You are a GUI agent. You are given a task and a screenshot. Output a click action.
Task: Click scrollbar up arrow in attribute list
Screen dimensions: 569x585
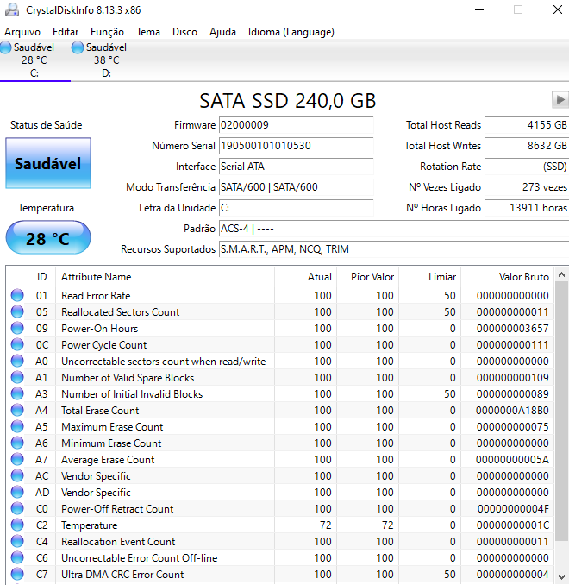click(561, 275)
